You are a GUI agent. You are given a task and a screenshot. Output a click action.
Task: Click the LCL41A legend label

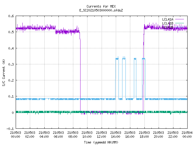(x=168, y=19)
